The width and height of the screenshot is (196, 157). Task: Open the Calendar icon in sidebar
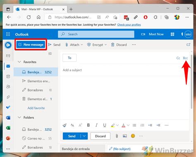click(x=8, y=76)
